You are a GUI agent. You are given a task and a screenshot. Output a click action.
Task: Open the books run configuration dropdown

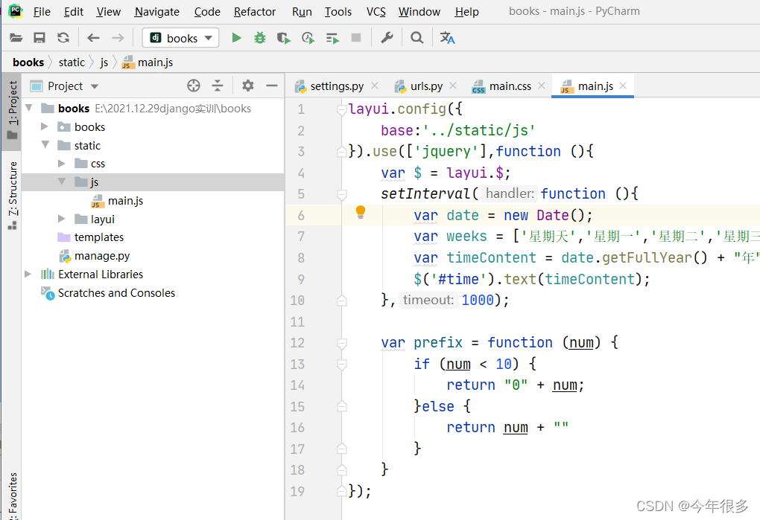coord(180,38)
